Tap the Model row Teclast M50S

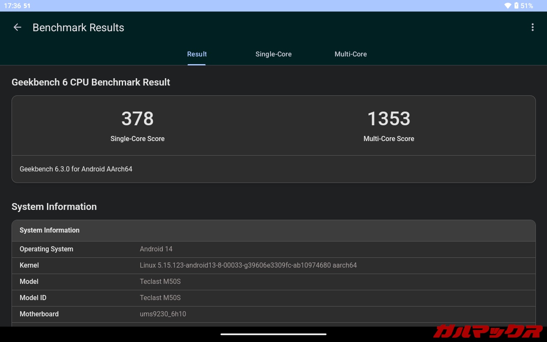click(273, 282)
